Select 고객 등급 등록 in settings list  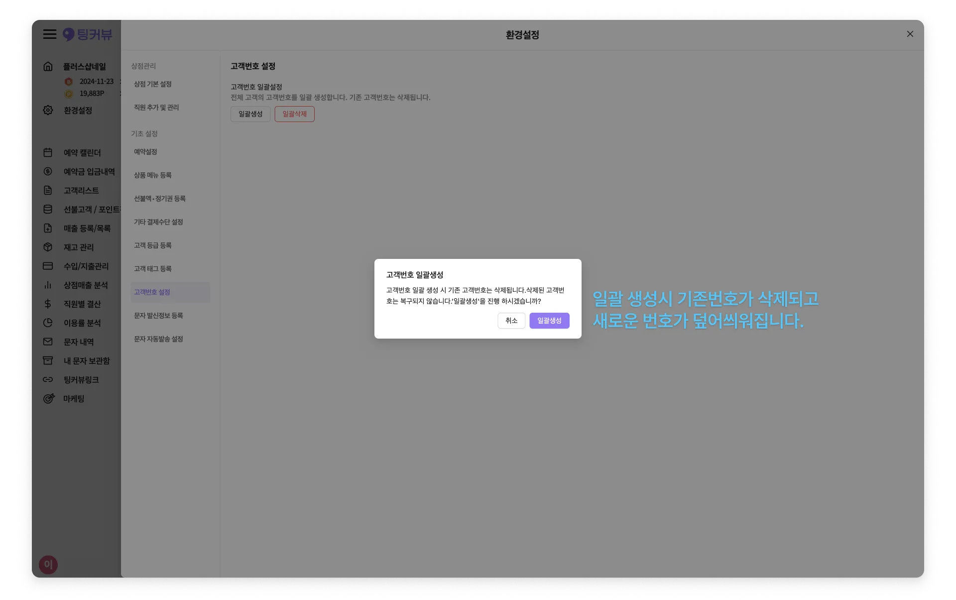[x=153, y=245]
